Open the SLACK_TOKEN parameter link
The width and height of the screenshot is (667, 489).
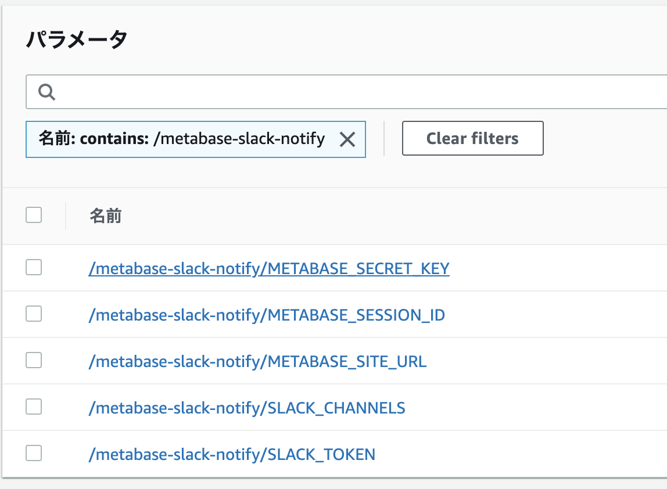(232, 455)
